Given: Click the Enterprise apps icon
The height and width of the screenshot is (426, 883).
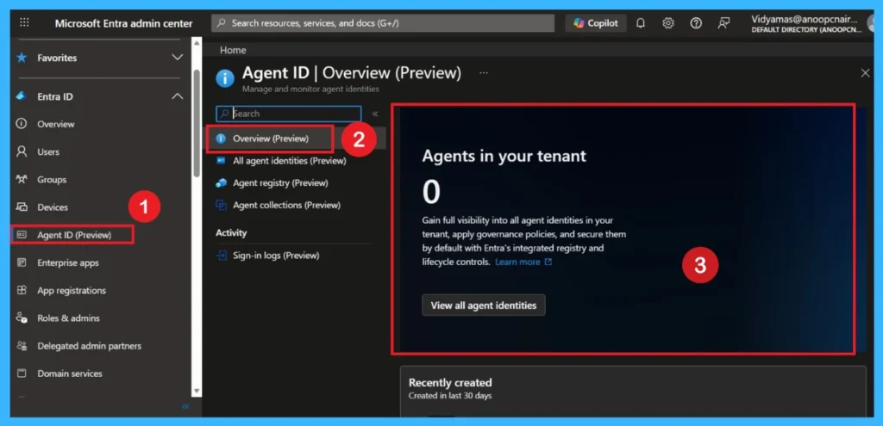Looking at the screenshot, I should point(22,262).
